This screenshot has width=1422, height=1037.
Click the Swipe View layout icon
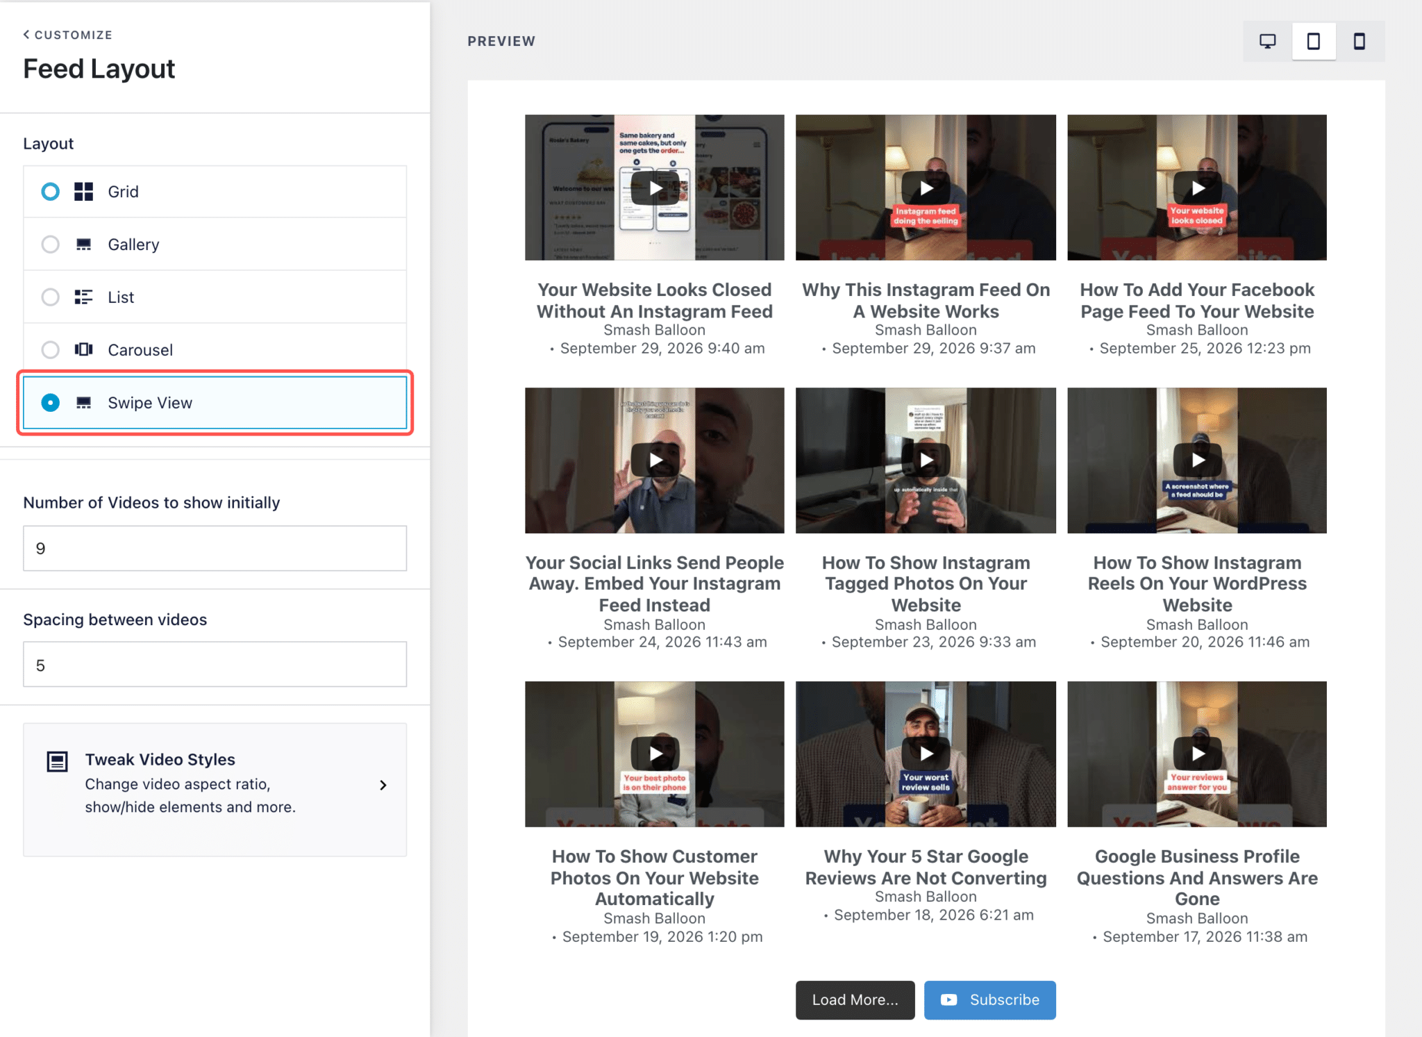(x=84, y=403)
